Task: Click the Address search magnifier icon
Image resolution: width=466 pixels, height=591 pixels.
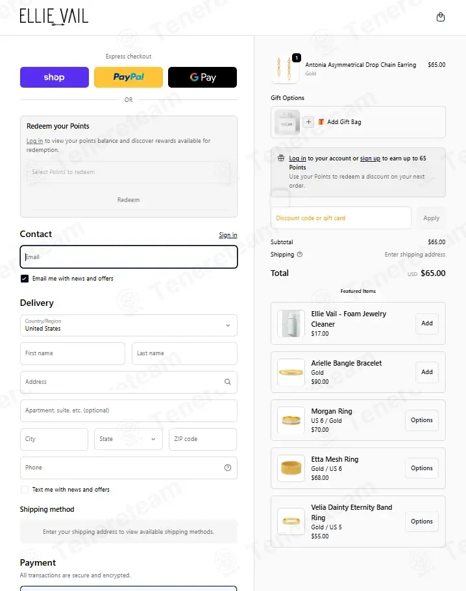Action: coord(228,382)
